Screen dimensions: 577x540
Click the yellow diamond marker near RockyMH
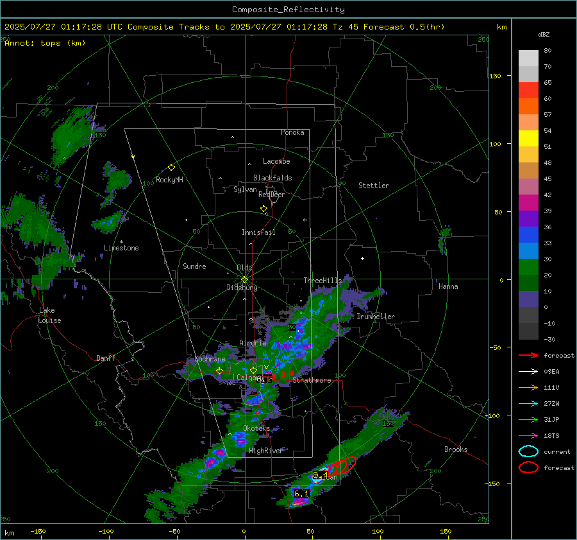pos(171,168)
